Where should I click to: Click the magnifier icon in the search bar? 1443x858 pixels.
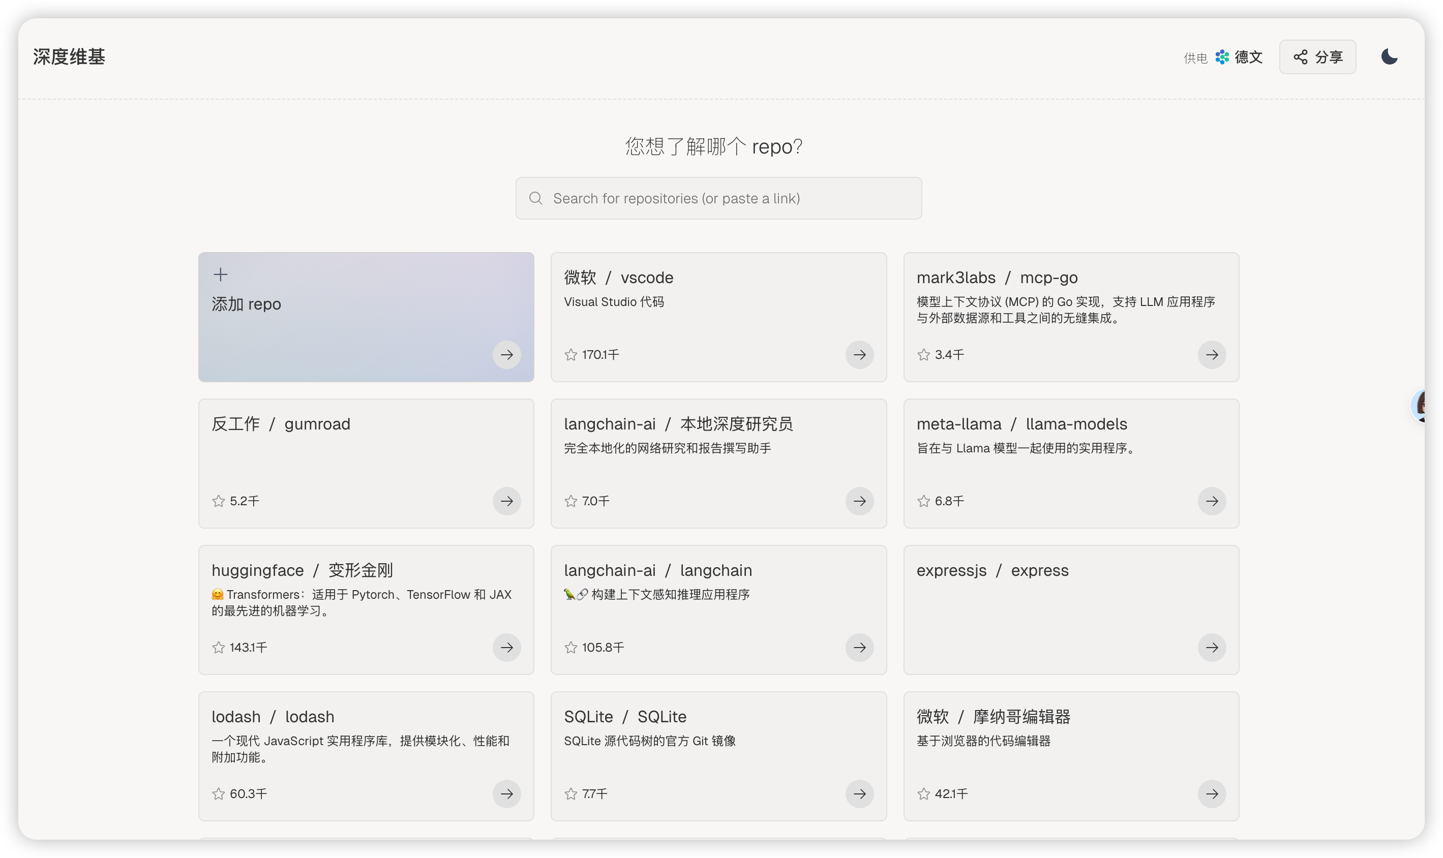point(535,198)
